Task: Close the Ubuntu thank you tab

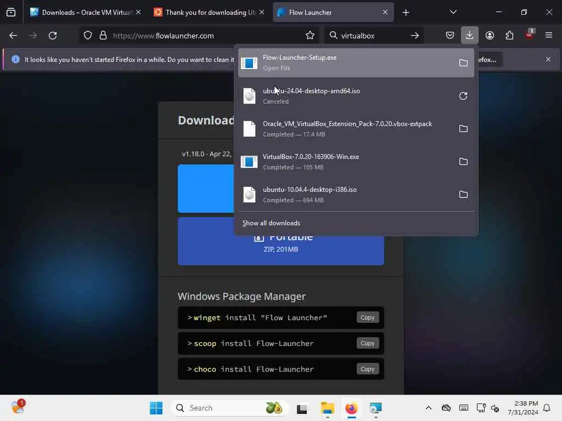Action: [262, 13]
